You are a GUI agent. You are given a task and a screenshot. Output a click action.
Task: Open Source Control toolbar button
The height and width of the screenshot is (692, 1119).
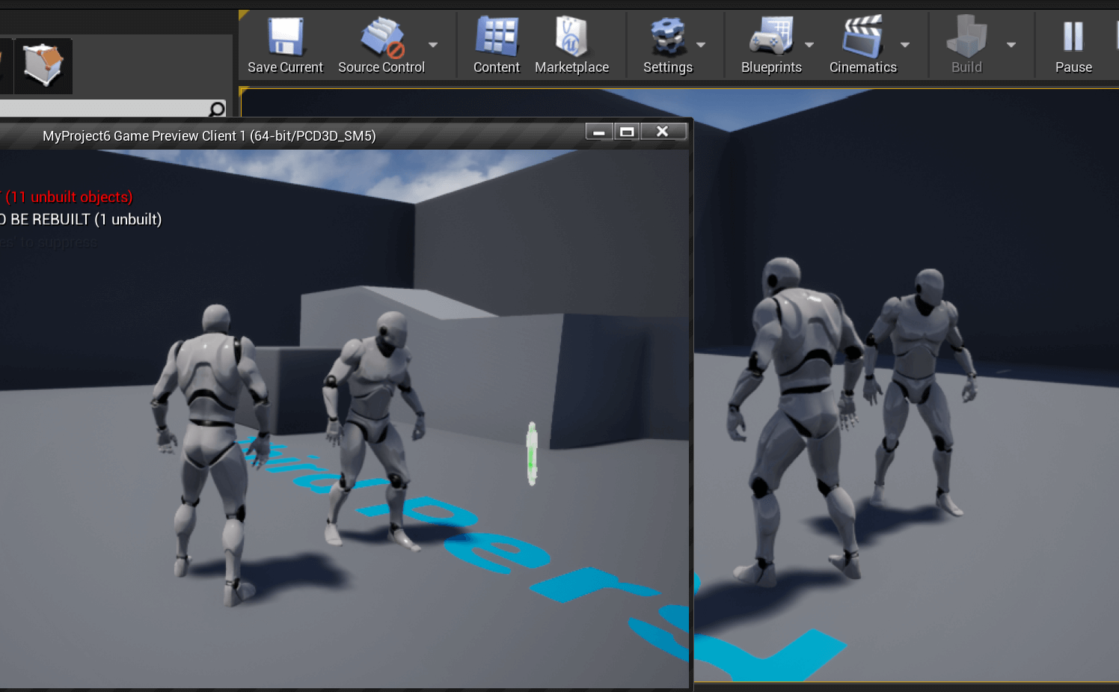[381, 45]
